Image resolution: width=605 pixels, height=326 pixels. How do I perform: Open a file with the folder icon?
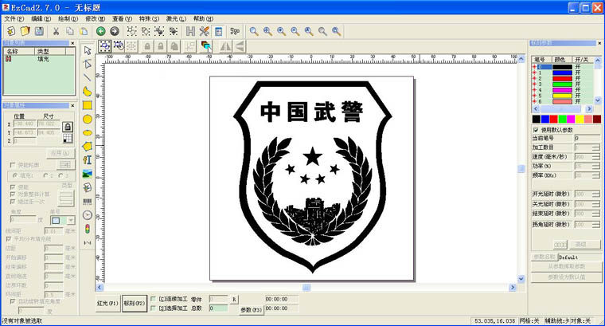25,31
